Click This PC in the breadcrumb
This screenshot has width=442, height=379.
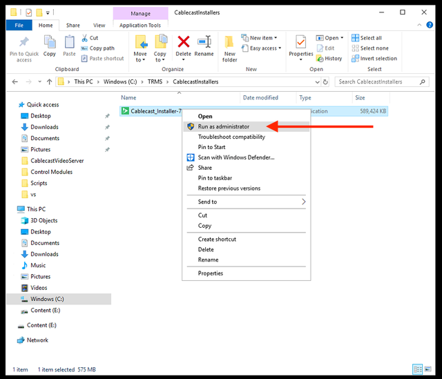click(x=84, y=81)
